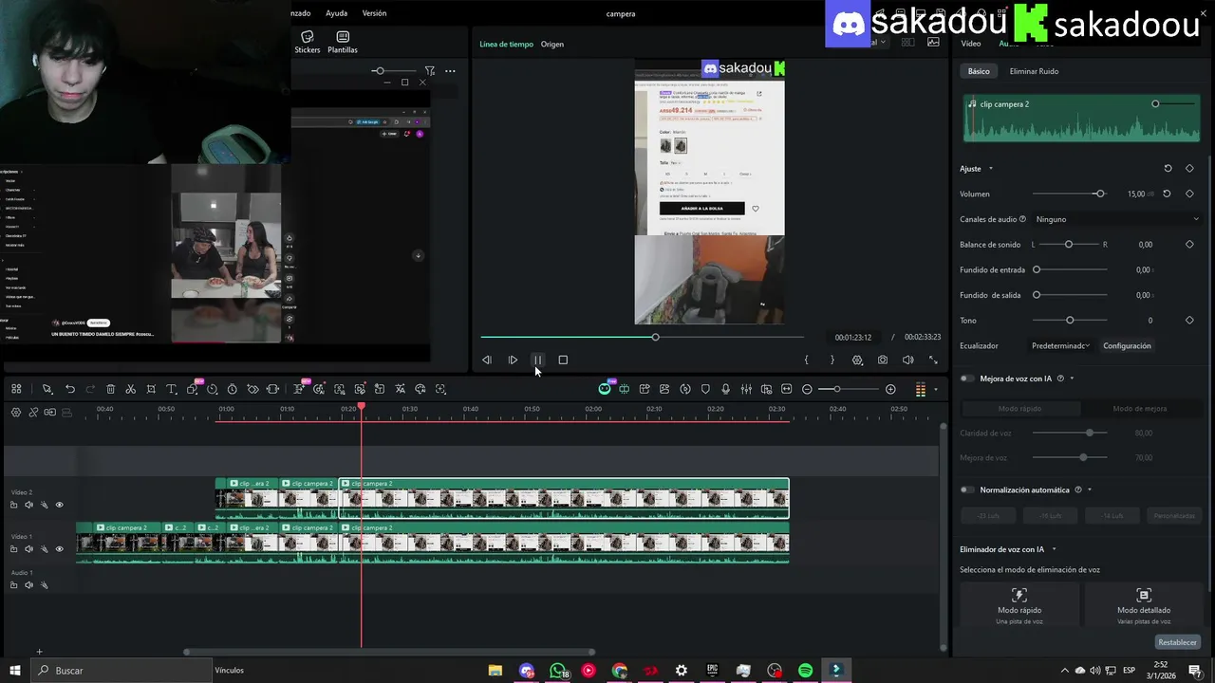Toggle Normalización automática switch
The width and height of the screenshot is (1215, 683).
(967, 490)
